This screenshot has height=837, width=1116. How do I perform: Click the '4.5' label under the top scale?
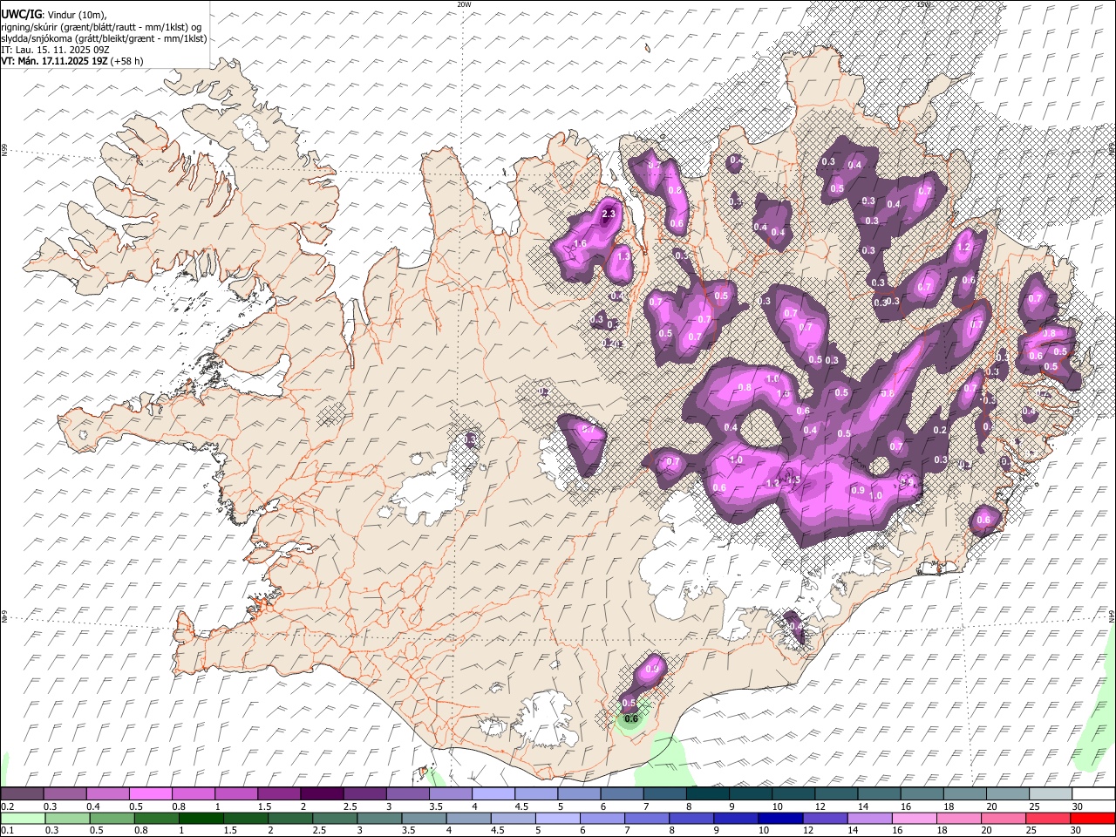click(x=521, y=806)
